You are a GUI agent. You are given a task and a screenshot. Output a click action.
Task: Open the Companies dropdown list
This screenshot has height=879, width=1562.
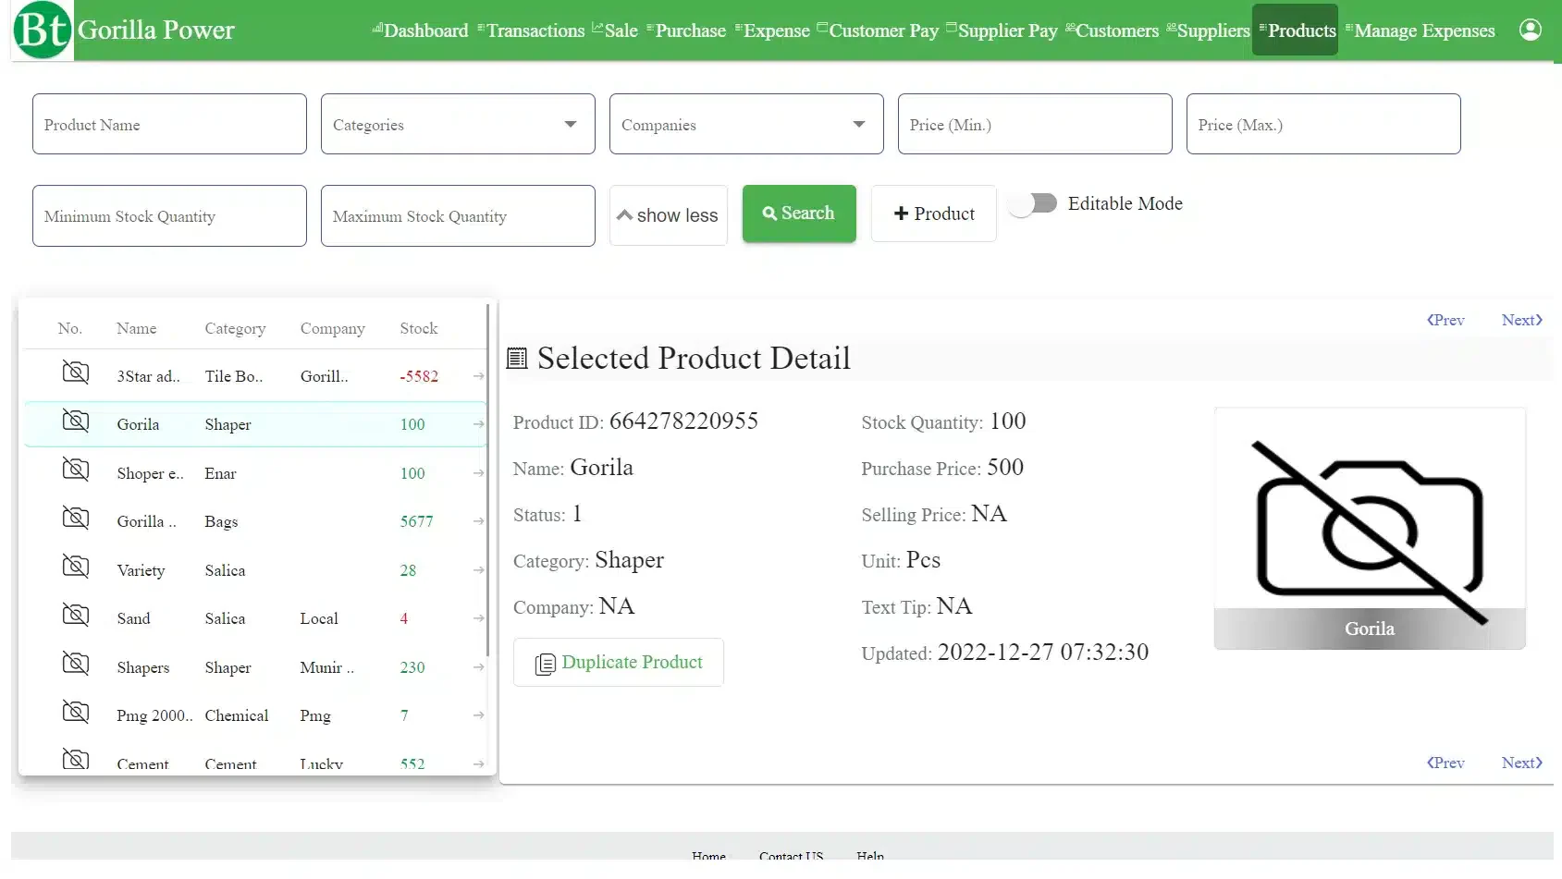pos(746,124)
